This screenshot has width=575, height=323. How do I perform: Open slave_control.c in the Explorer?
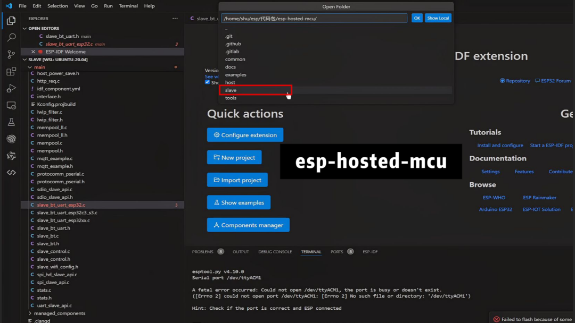[x=53, y=251]
